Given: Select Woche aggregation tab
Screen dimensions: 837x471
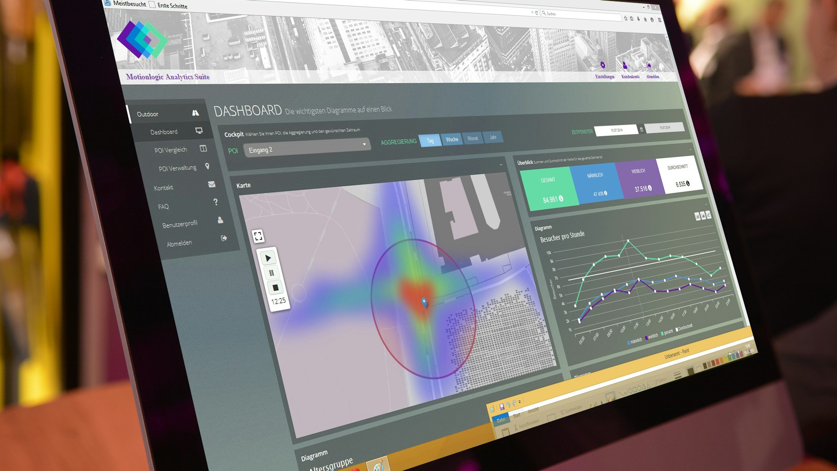Looking at the screenshot, I should point(452,139).
